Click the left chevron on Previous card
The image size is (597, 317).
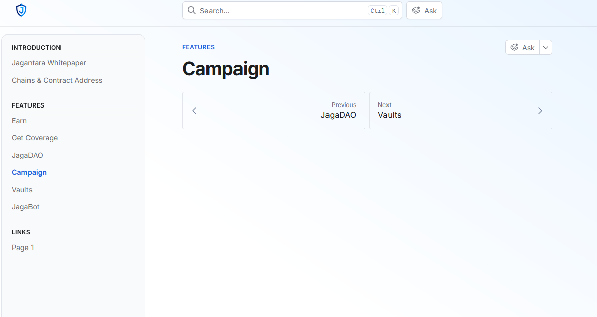coord(194,111)
